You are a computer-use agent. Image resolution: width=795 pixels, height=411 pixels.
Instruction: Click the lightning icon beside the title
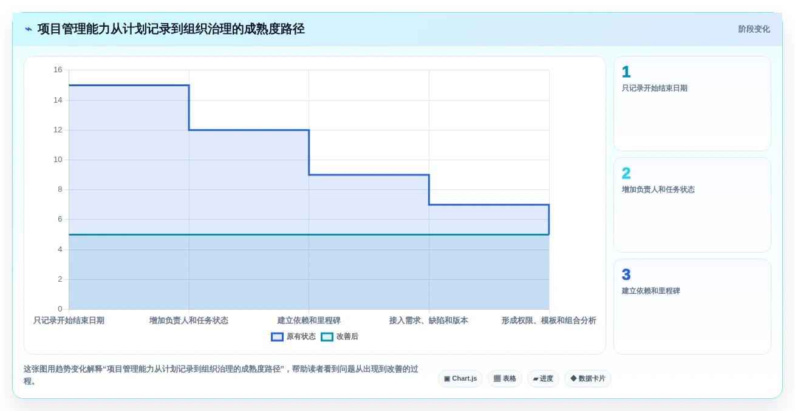point(29,29)
